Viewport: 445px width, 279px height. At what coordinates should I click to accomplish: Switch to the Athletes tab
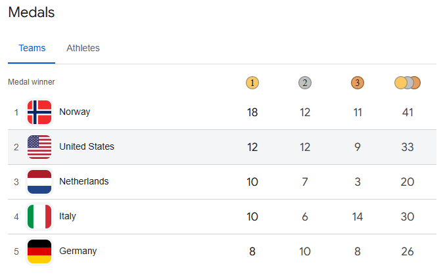[83, 48]
